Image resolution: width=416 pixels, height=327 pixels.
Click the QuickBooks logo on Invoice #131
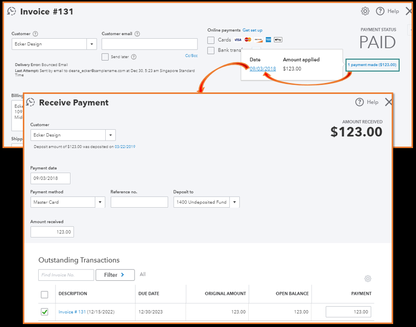[x=11, y=11]
